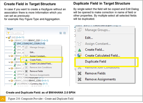Click the Figure 256 caption text
The height and width of the screenshot is (103, 143).
[41, 99]
